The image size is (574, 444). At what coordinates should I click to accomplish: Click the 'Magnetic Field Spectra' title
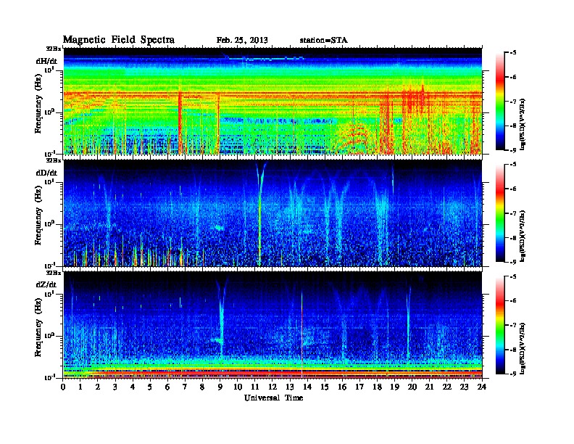[x=119, y=40]
